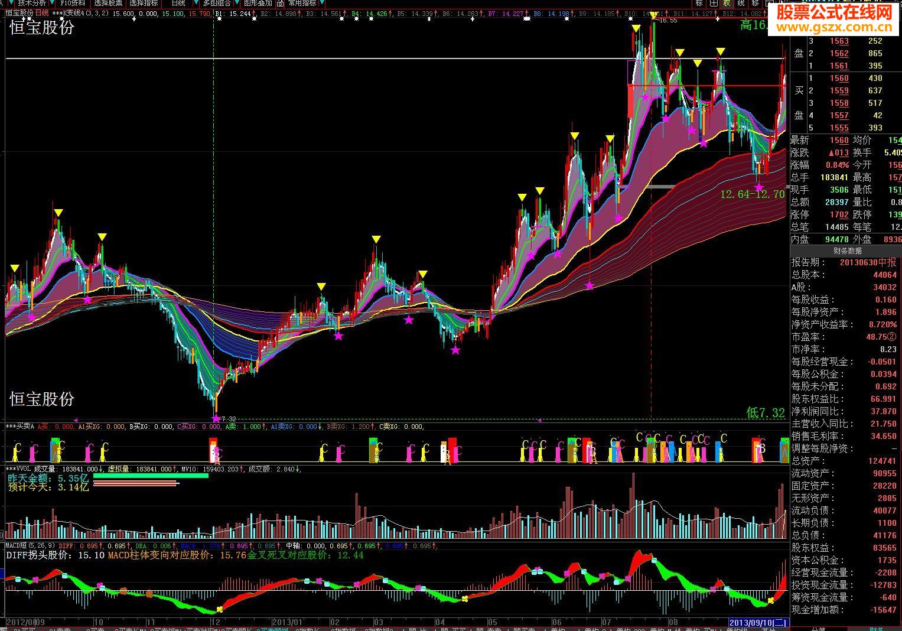This screenshot has height=631, width=902.
Task: Click the highlighted date 2013/09/10(二)
Action: [758, 623]
